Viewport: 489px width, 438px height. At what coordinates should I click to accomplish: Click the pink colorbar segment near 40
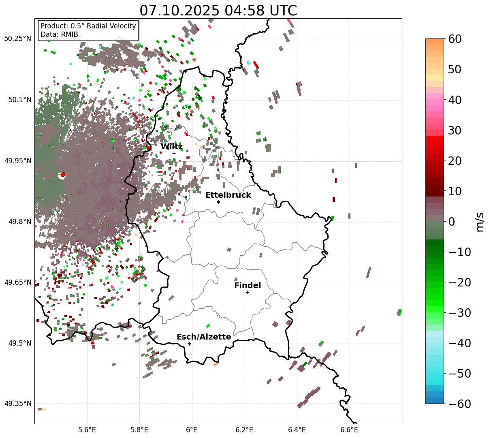click(435, 101)
